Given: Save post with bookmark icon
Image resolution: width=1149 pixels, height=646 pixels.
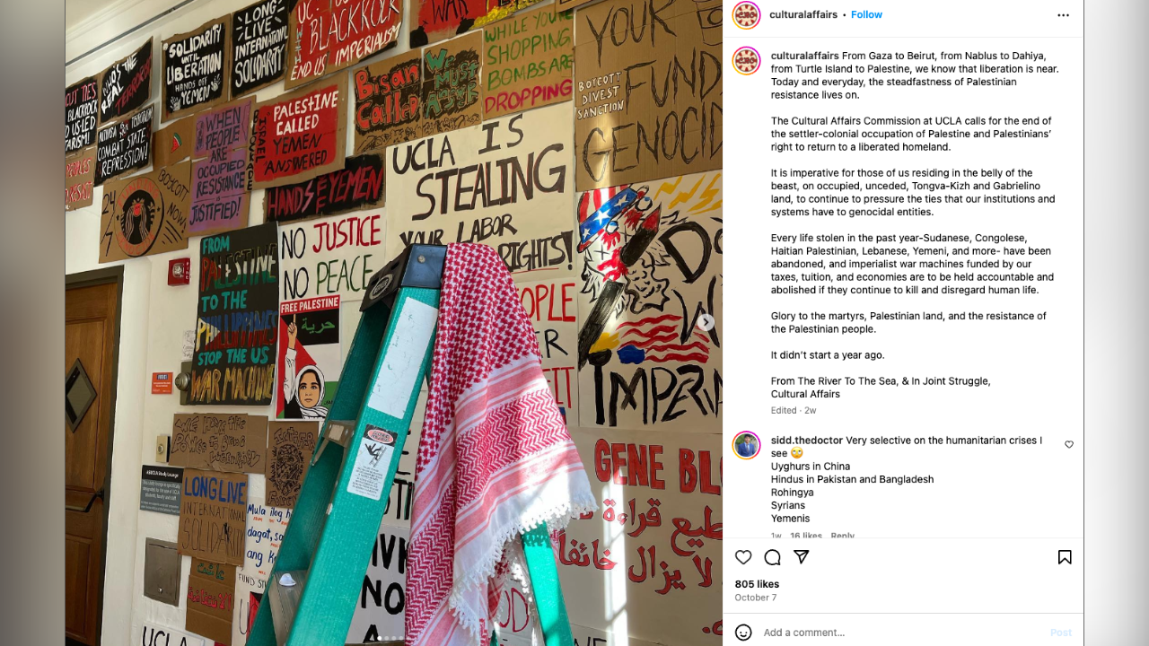Looking at the screenshot, I should [1065, 557].
